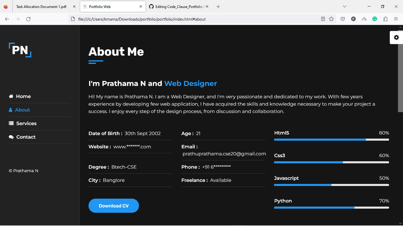Save page to Pocket

tap(343, 19)
